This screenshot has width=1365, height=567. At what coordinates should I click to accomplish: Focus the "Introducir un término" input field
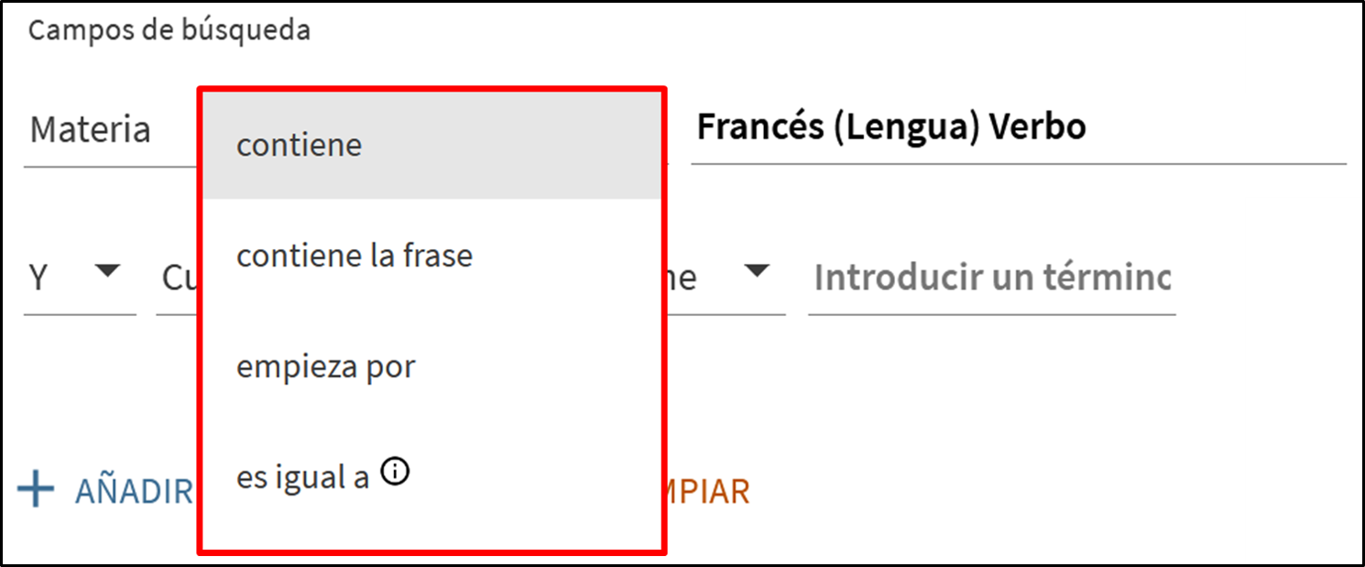(x=991, y=278)
